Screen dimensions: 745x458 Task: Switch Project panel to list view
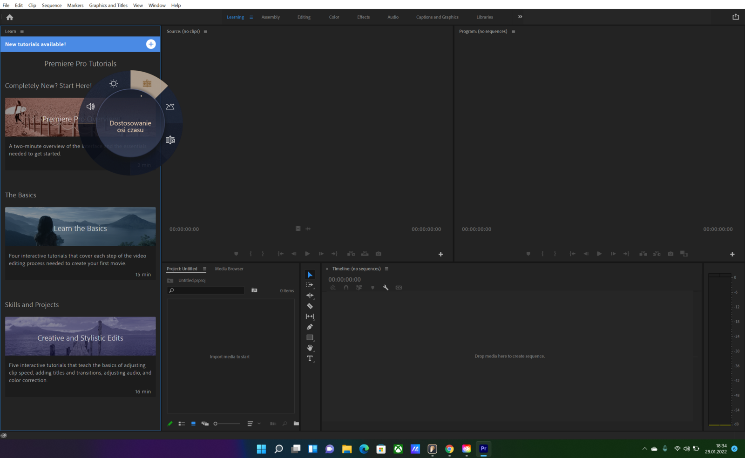coord(182,424)
